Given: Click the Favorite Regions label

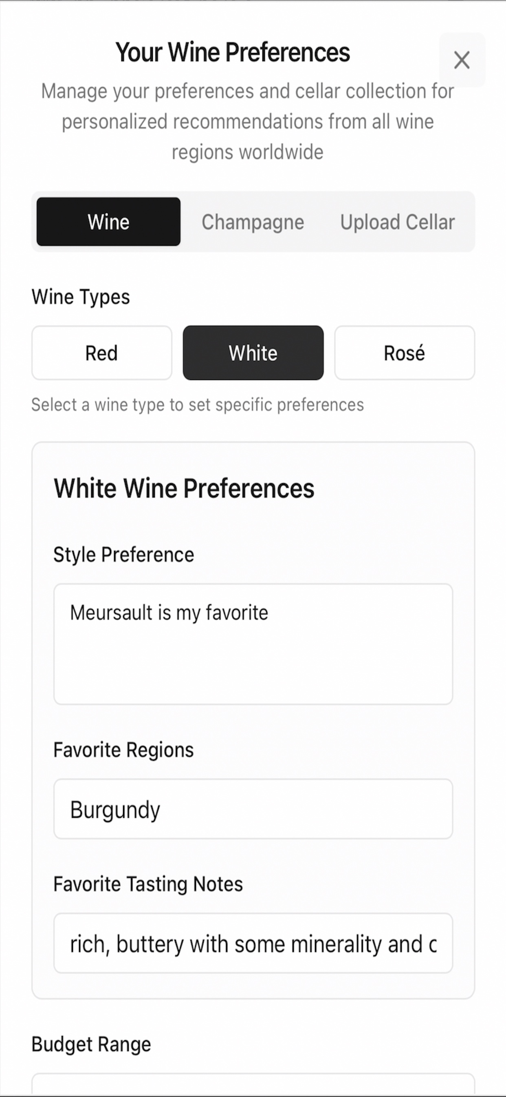Looking at the screenshot, I should pyautogui.click(x=123, y=750).
